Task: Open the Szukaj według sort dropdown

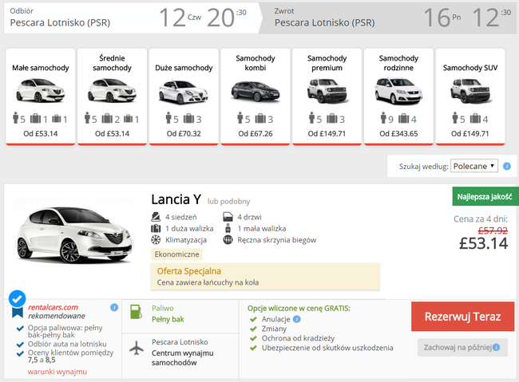Action: (474, 166)
